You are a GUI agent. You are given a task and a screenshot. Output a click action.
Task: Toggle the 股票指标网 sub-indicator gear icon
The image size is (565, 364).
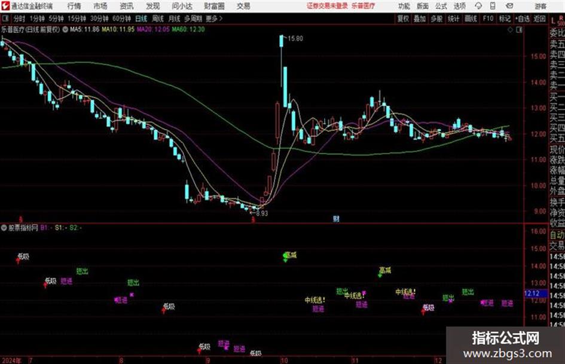pos(4,228)
